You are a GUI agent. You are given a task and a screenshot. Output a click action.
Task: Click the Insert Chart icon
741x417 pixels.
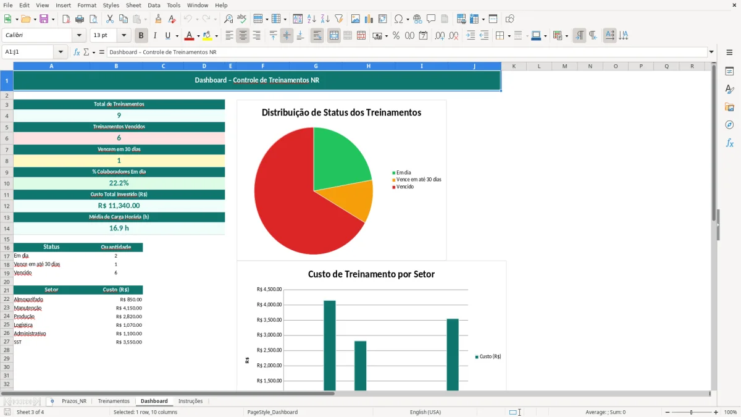(x=369, y=19)
